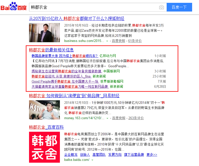Open 韩都衣舍的最新相关信息 heading link

[x=51, y=50]
